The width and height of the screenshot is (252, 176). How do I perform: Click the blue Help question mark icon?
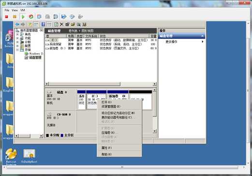click(x=43, y=25)
